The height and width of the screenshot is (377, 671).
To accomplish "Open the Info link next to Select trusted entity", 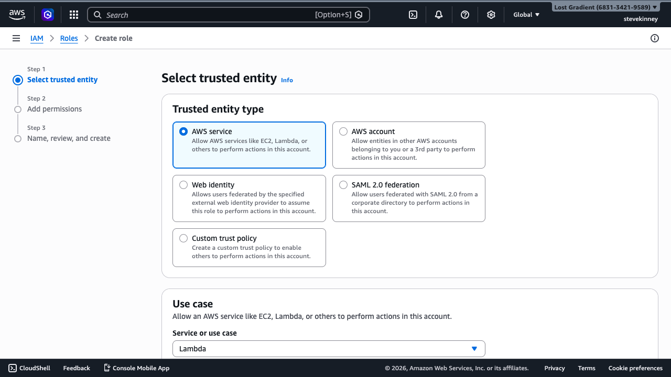I will pyautogui.click(x=287, y=80).
